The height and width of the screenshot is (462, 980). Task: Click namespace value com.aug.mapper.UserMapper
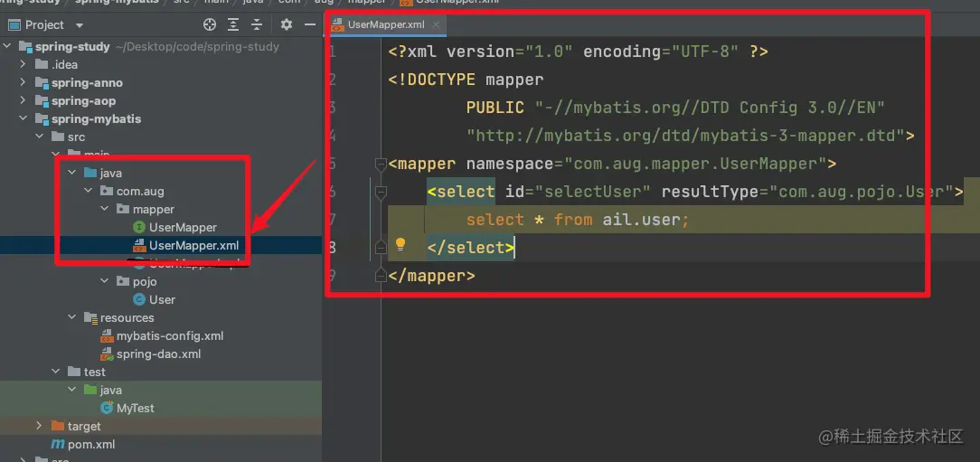(x=695, y=164)
